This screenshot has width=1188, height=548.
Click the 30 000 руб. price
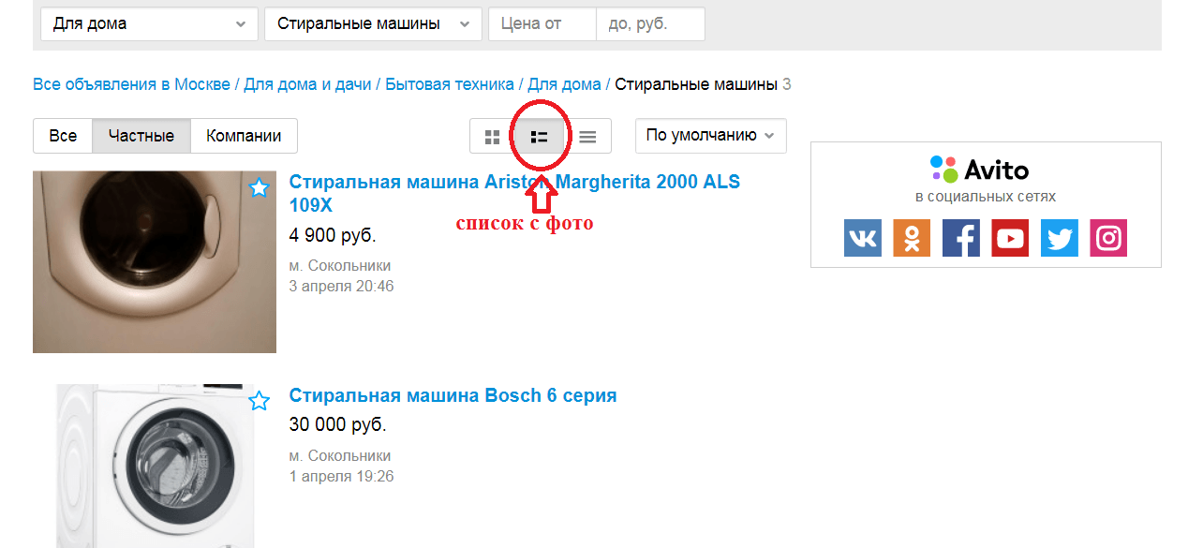(337, 425)
